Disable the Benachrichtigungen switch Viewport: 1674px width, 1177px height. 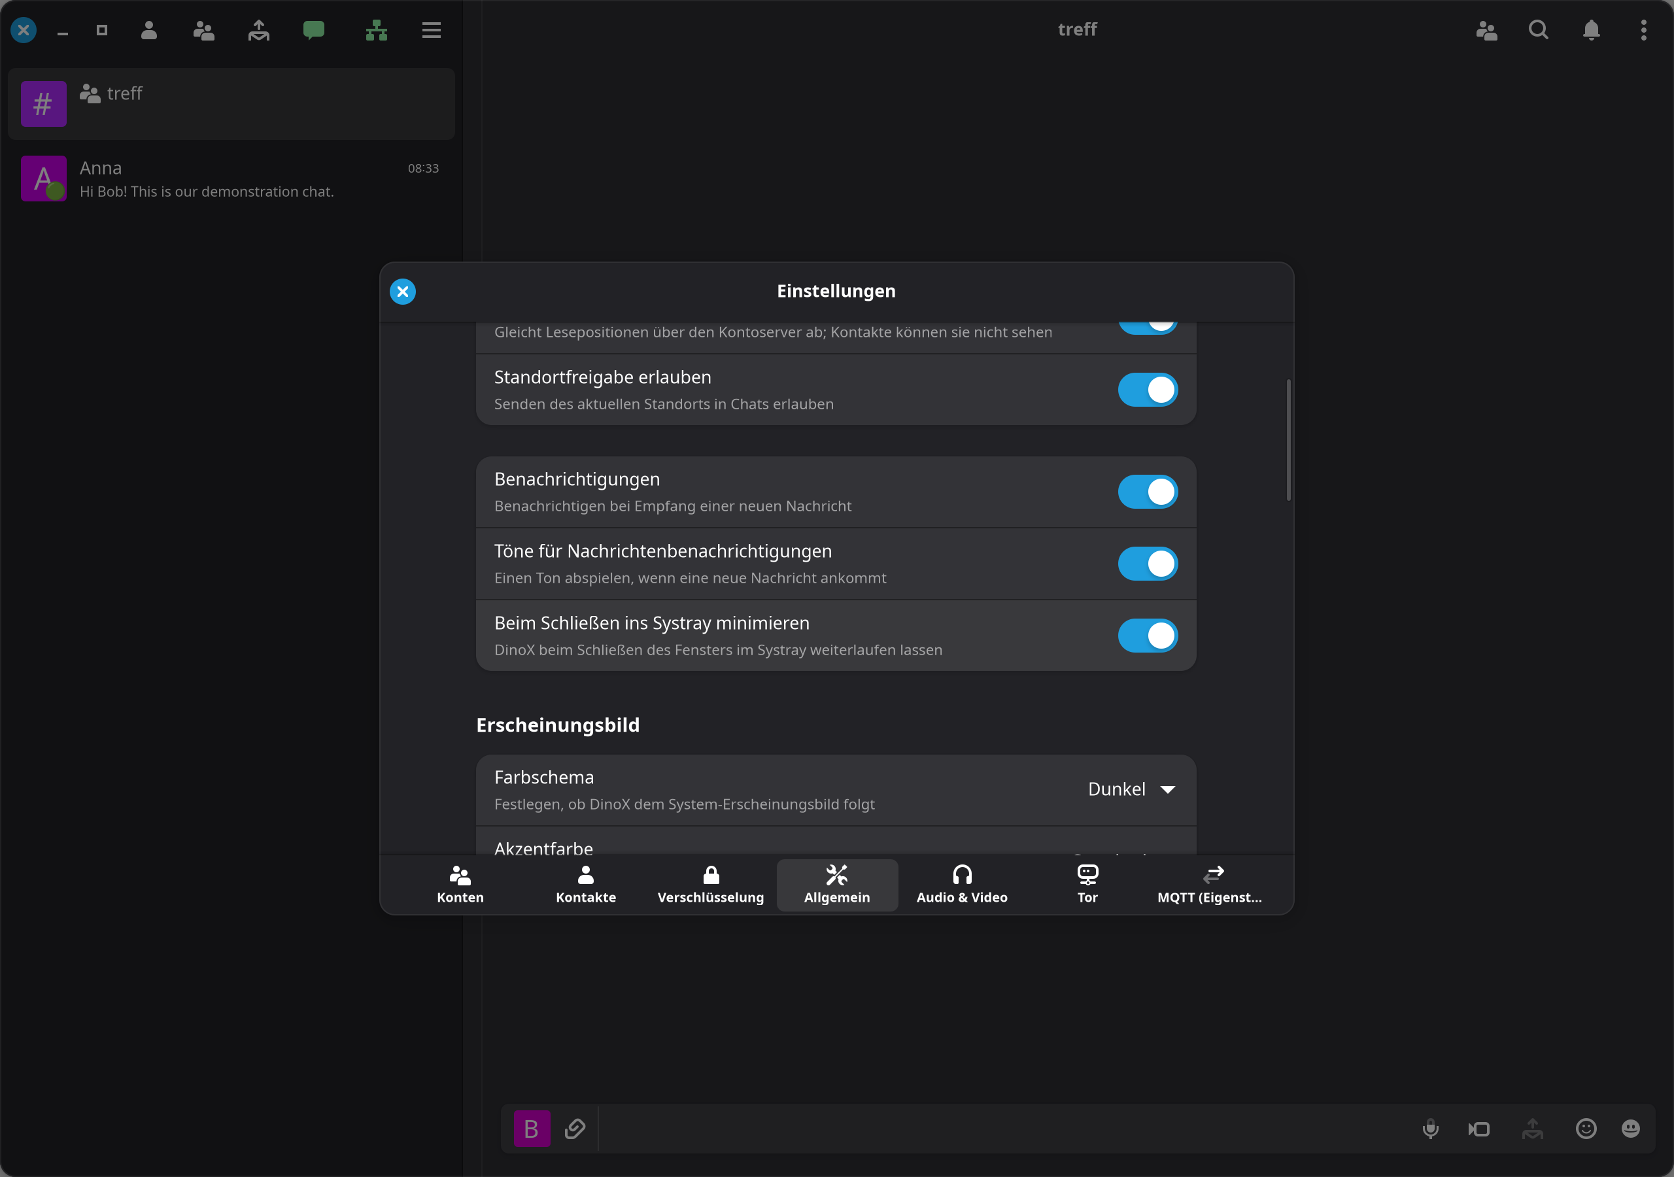[1148, 492]
